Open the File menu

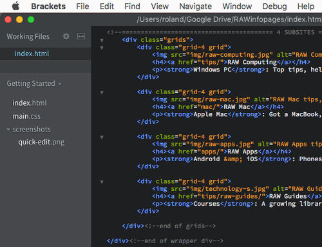82,6
